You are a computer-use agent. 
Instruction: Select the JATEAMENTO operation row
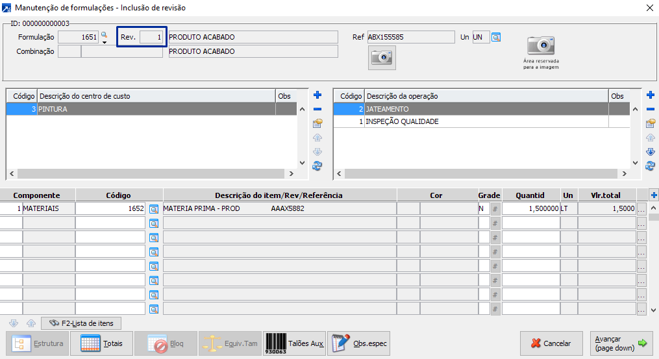(x=482, y=109)
